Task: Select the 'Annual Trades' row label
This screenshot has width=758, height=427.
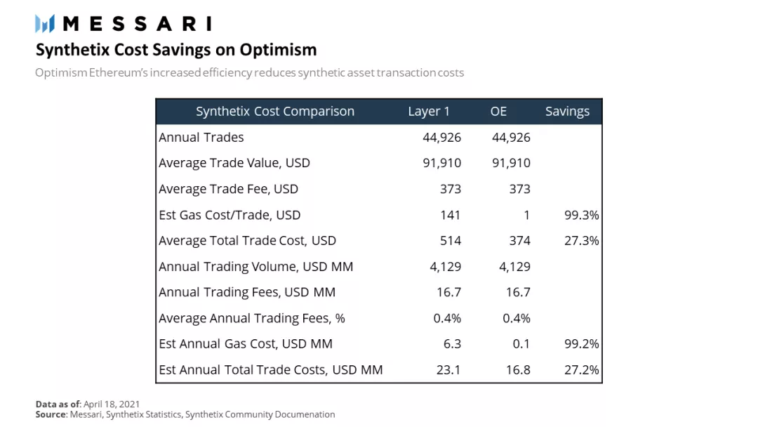Action: pos(201,138)
